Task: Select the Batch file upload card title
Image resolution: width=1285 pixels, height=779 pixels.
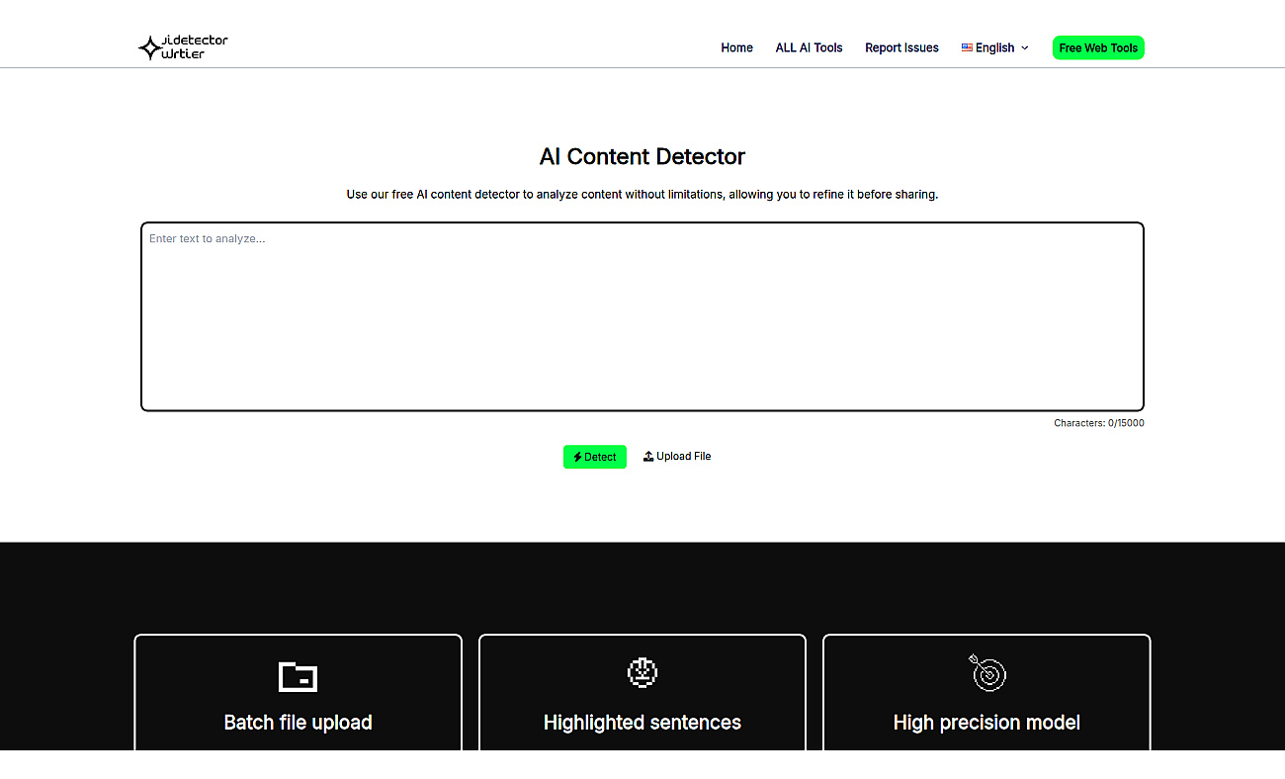Action: (298, 723)
